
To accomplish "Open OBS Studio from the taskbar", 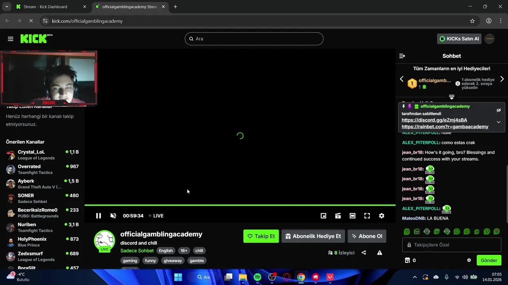I will pos(272,277).
